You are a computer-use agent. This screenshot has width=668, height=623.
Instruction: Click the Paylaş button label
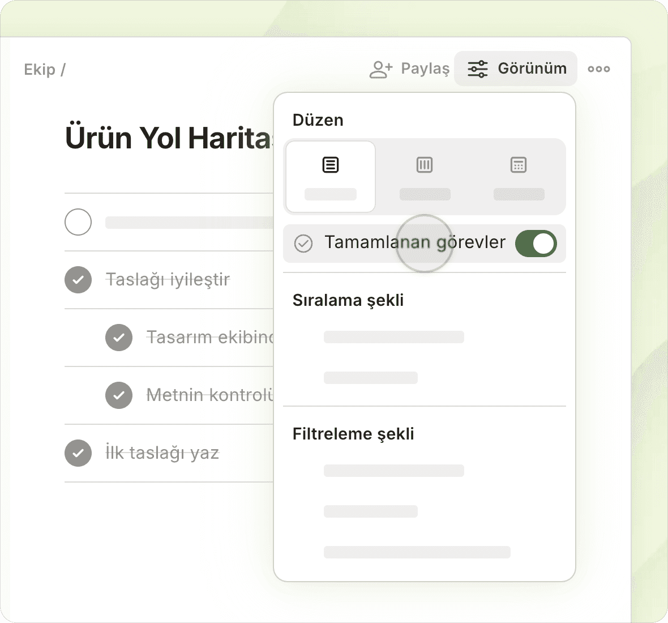coord(425,69)
